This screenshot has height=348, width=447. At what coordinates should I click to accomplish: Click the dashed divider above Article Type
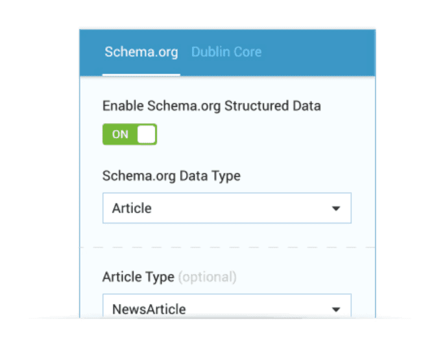tap(227, 247)
